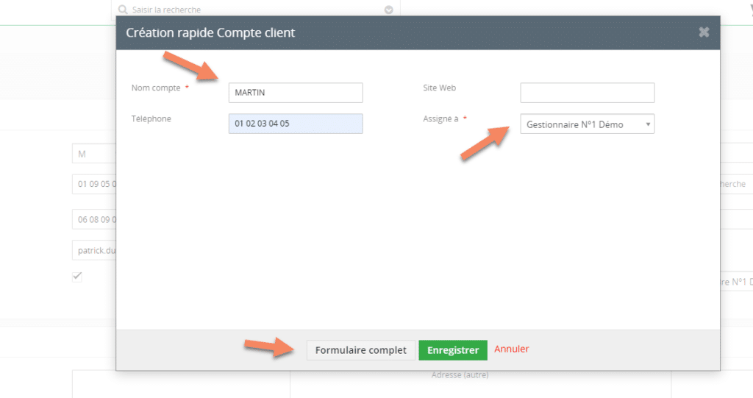Click the search magnifier icon
This screenshot has height=398, width=753.
click(x=123, y=10)
